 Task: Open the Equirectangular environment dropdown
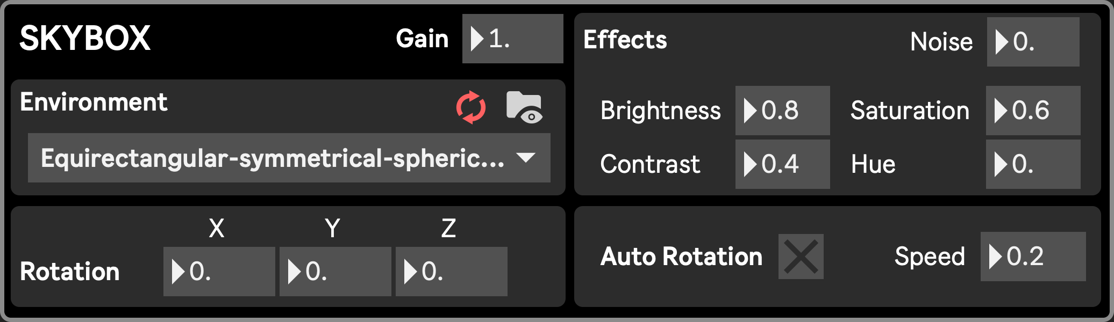[289, 158]
